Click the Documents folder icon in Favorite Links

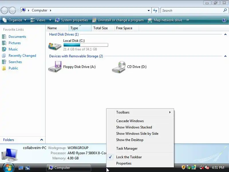(x=4, y=37)
